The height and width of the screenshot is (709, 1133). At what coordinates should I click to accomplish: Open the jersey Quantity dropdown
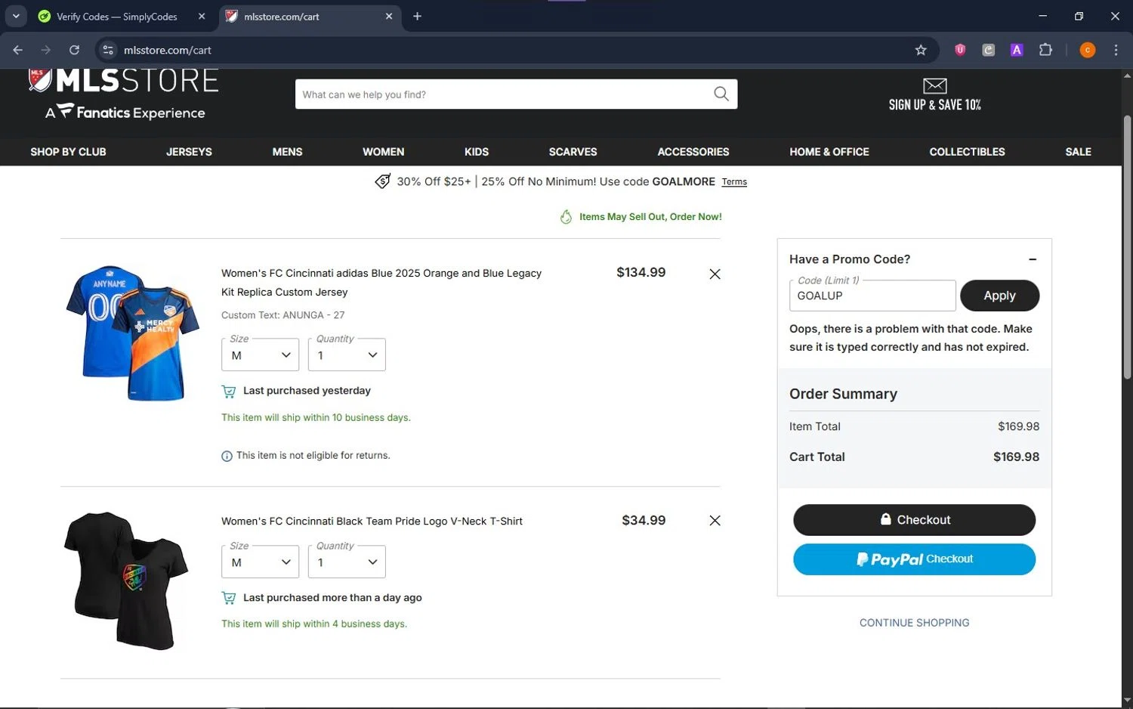347,354
